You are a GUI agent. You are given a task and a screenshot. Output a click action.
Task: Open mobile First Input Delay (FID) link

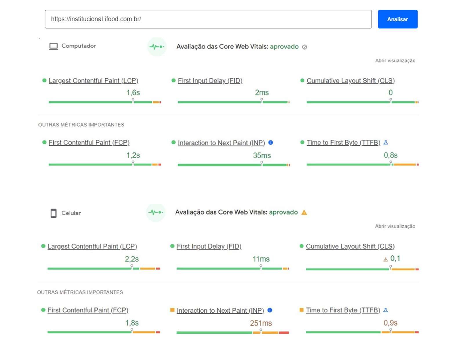pos(209,246)
